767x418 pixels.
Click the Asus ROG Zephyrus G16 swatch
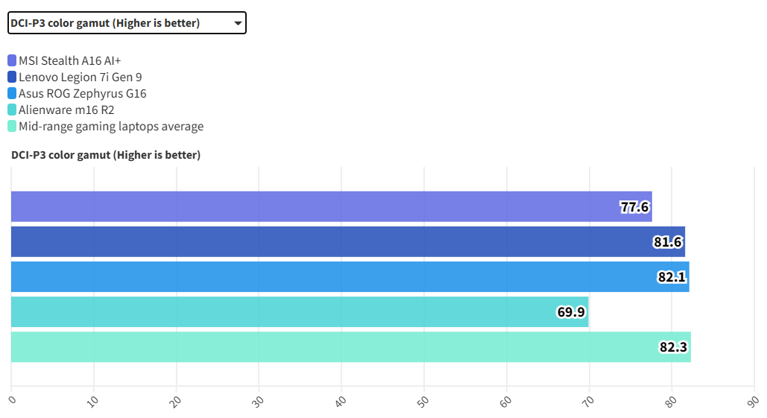tap(12, 93)
